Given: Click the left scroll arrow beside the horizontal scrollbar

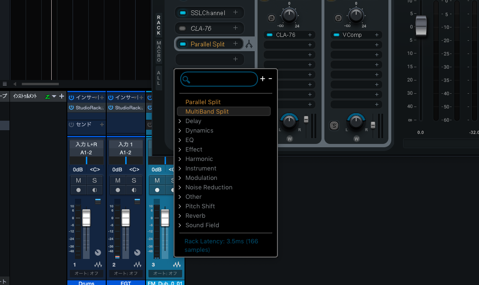Looking at the screenshot, I should [x=15, y=84].
